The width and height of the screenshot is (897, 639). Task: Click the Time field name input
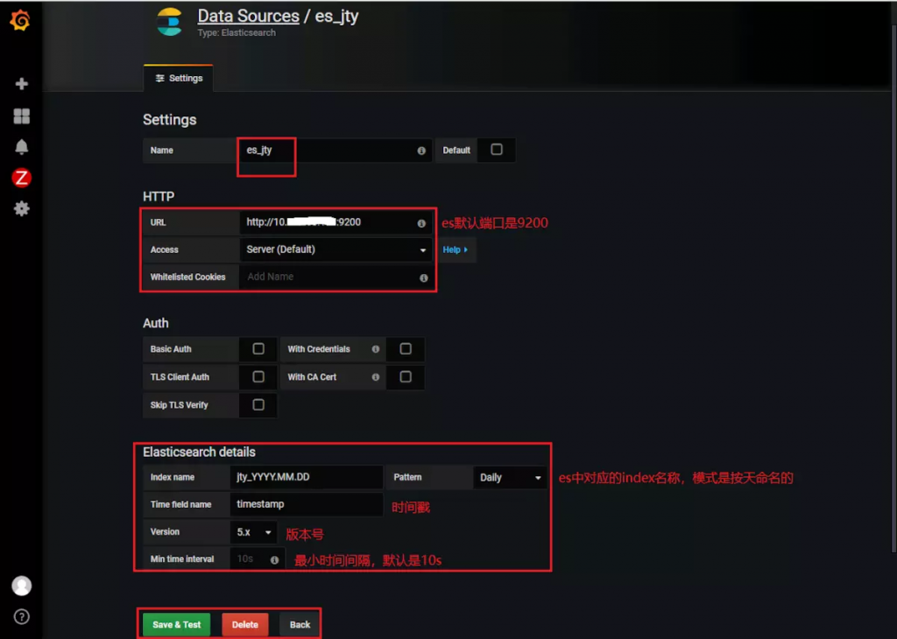coord(307,504)
